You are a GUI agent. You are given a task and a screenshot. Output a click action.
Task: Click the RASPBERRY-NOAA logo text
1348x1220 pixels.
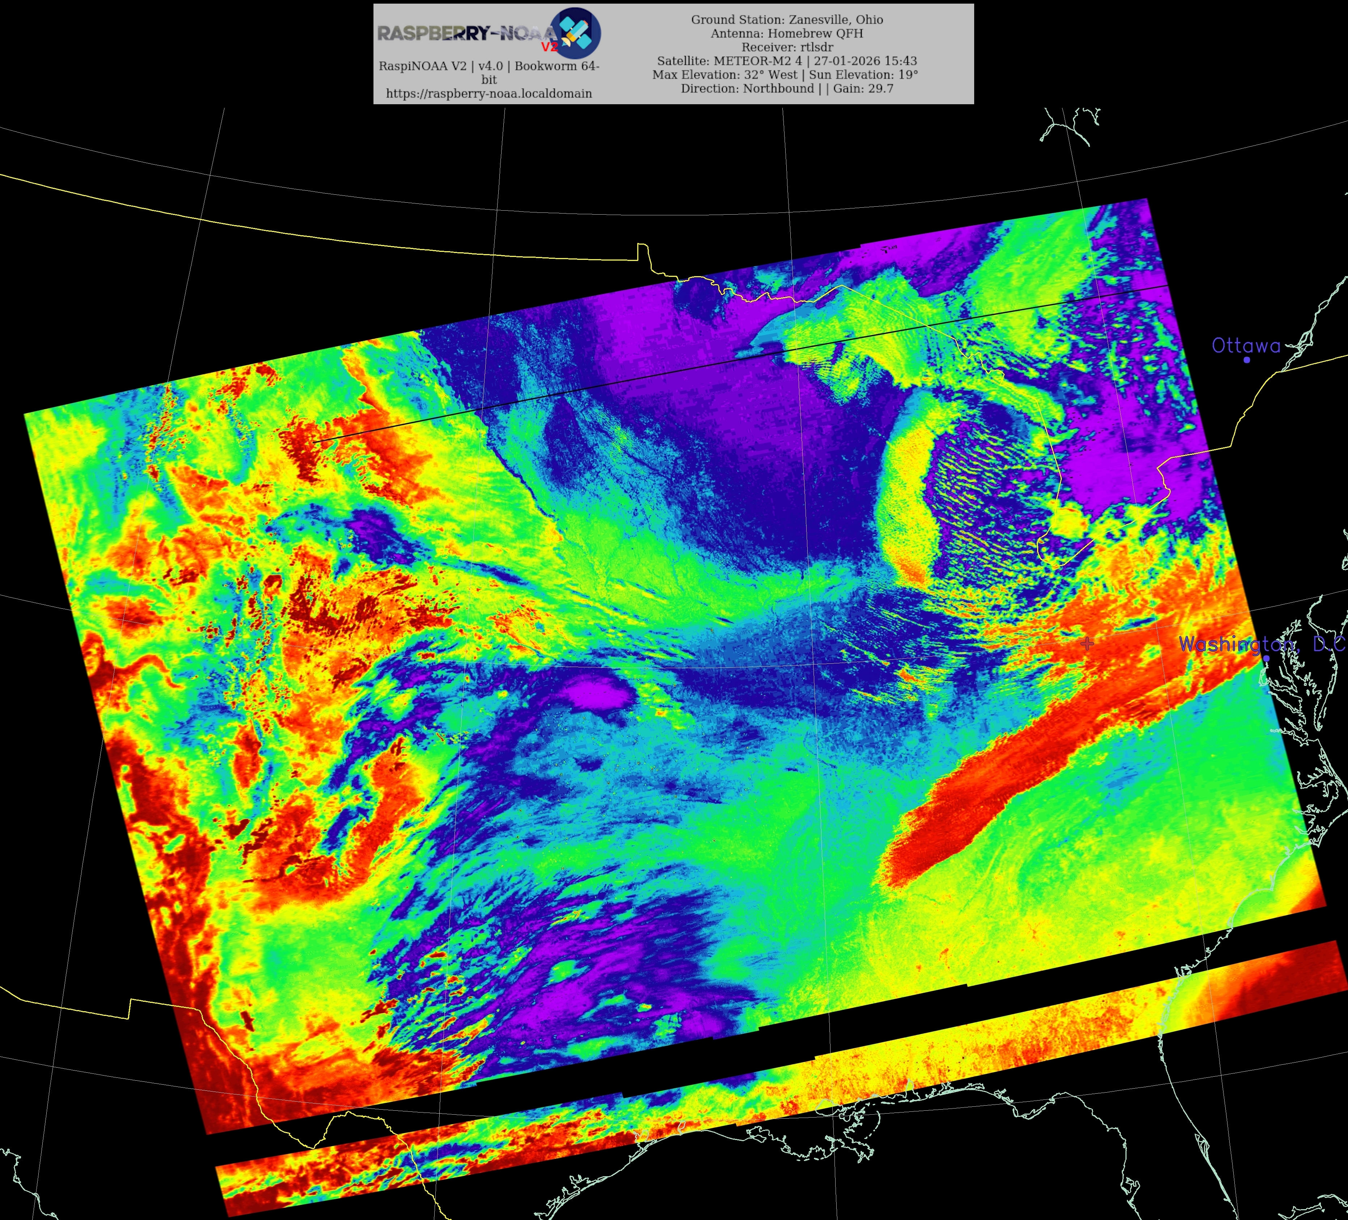[x=465, y=33]
